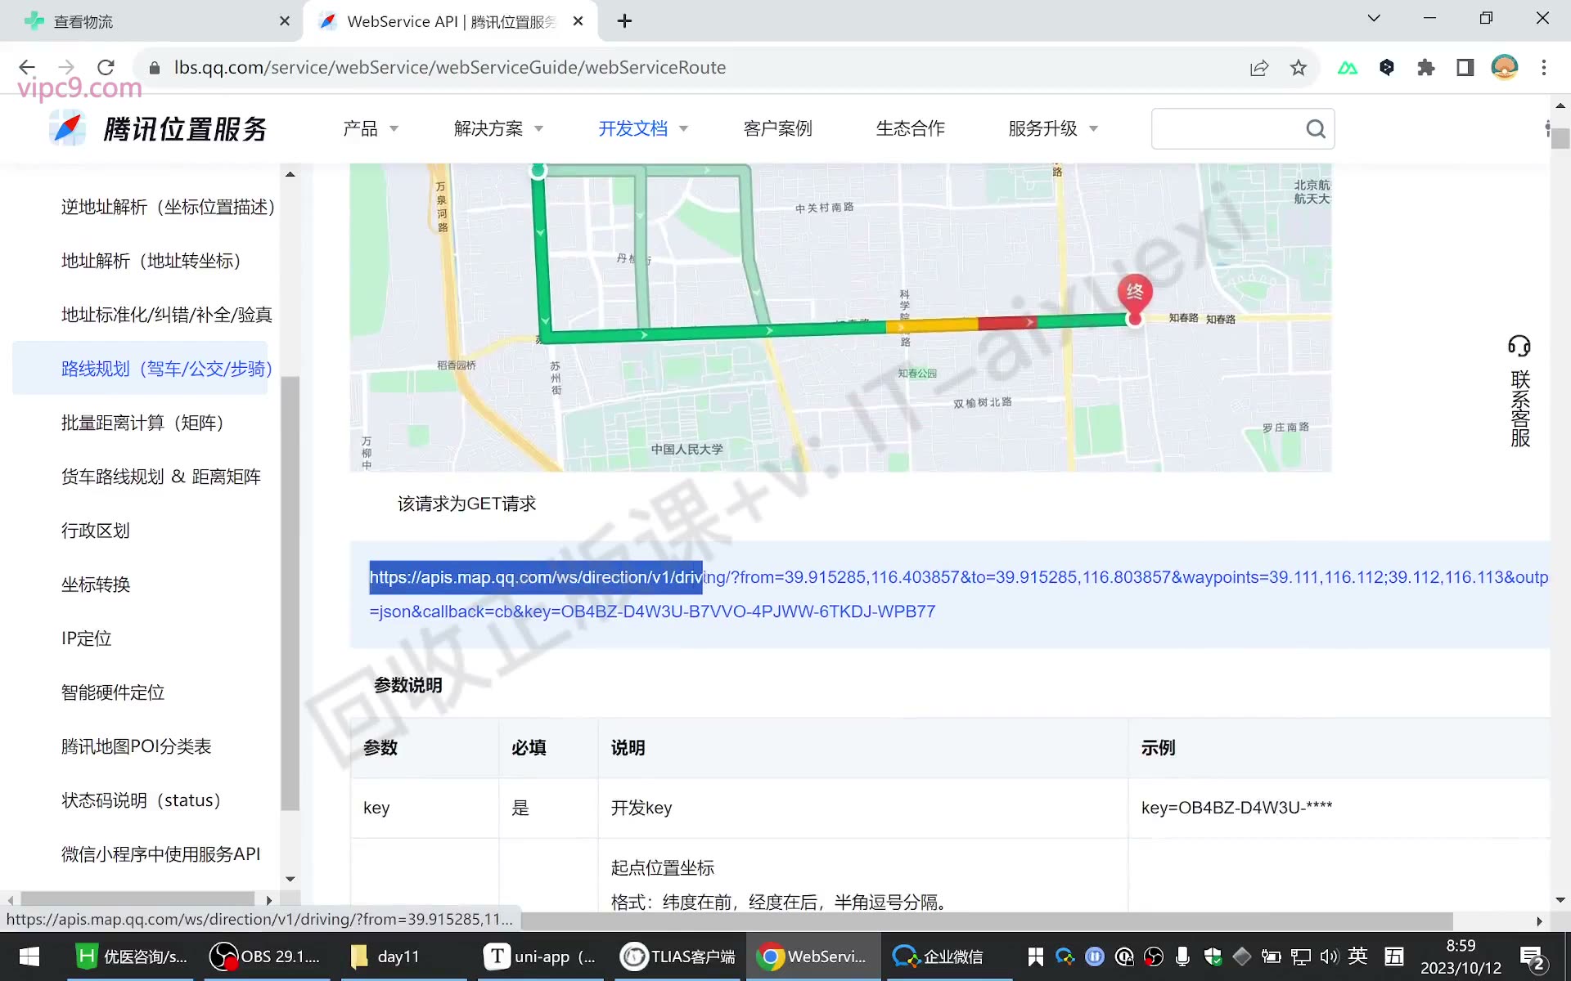Open the Chrome tab search chevron
This screenshot has width=1571, height=981.
point(1374,18)
